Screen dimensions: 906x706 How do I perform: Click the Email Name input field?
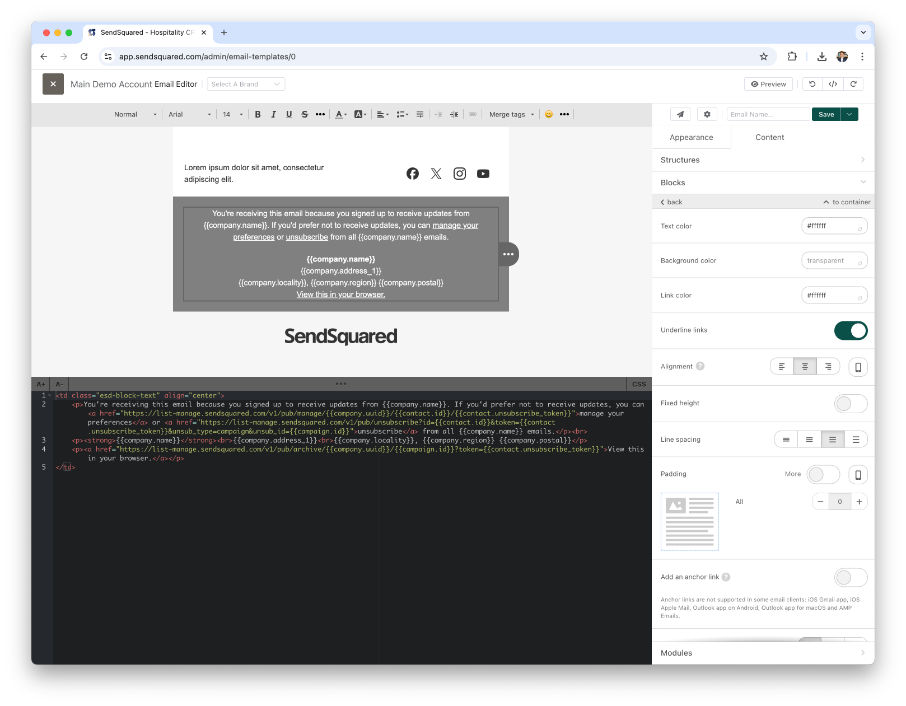768,114
